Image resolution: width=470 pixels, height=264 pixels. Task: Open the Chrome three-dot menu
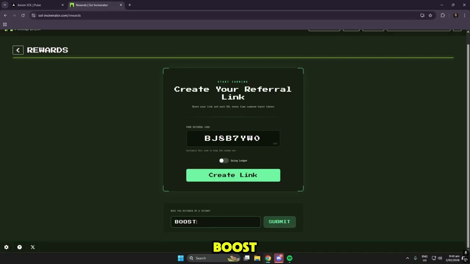pos(465,15)
